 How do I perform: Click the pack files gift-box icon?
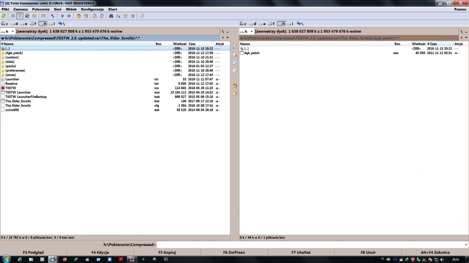(78, 16)
